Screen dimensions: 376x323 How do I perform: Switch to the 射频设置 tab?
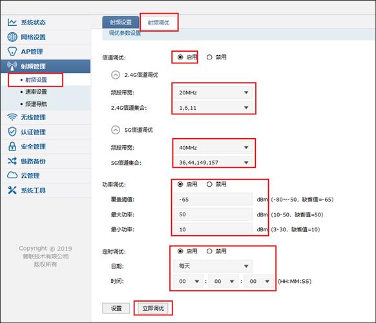pos(121,23)
